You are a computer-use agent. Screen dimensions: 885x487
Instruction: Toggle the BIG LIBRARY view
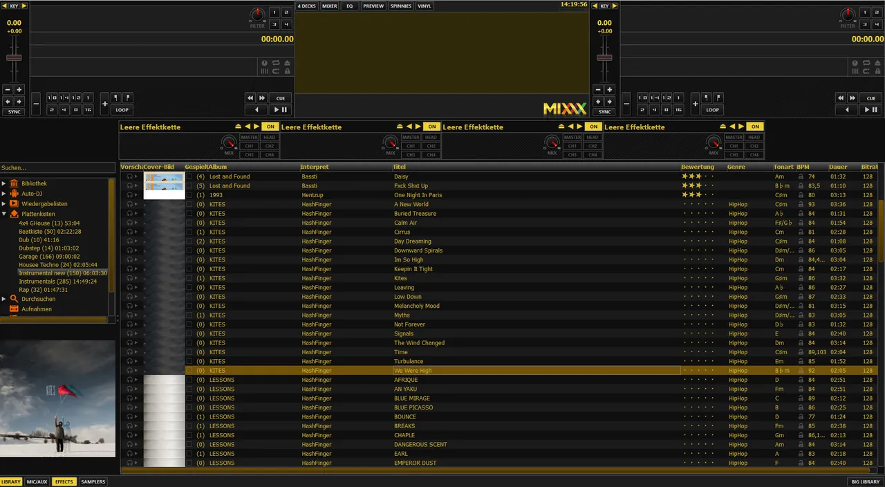point(866,481)
